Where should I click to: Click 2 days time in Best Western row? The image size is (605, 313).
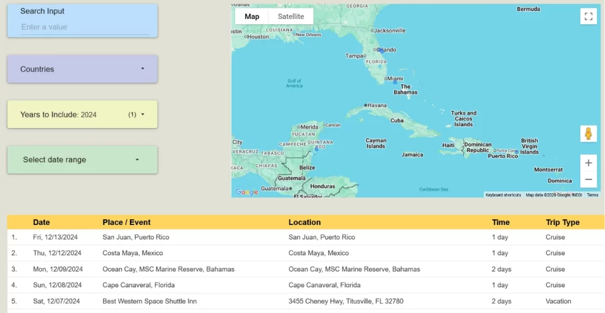click(502, 301)
